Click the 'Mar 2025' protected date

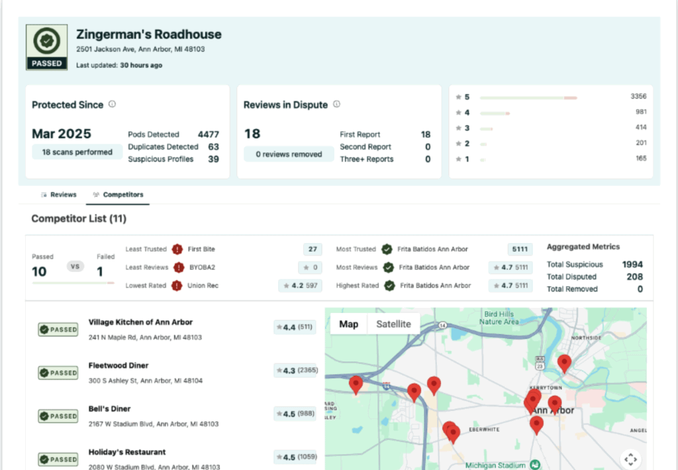[x=62, y=134]
